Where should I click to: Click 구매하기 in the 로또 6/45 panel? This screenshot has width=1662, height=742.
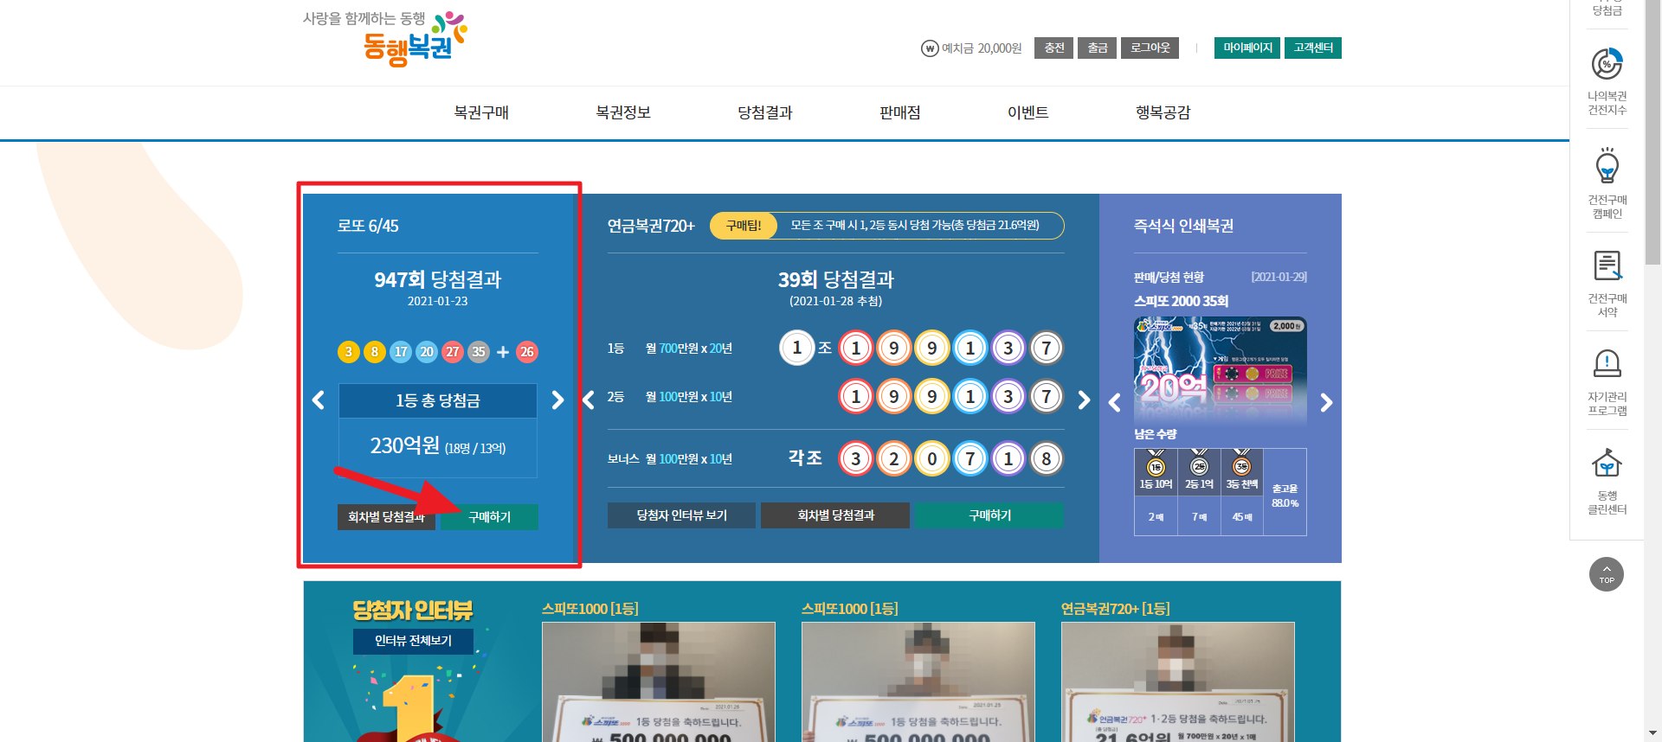click(x=490, y=517)
